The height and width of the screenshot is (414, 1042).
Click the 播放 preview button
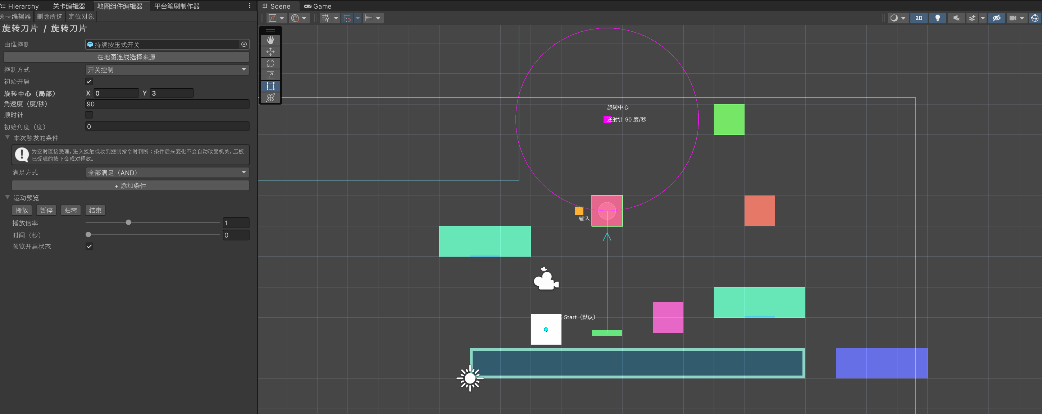click(22, 210)
